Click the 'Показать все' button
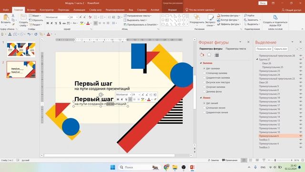Image resolution: width=305 pixels, height=172 pixels. [x=264, y=49]
